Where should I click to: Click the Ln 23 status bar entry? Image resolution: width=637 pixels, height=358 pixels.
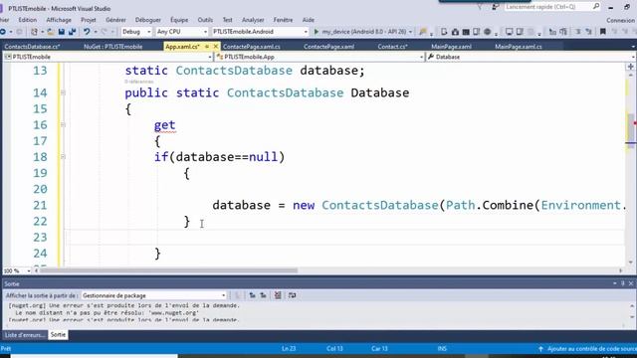tap(289, 349)
